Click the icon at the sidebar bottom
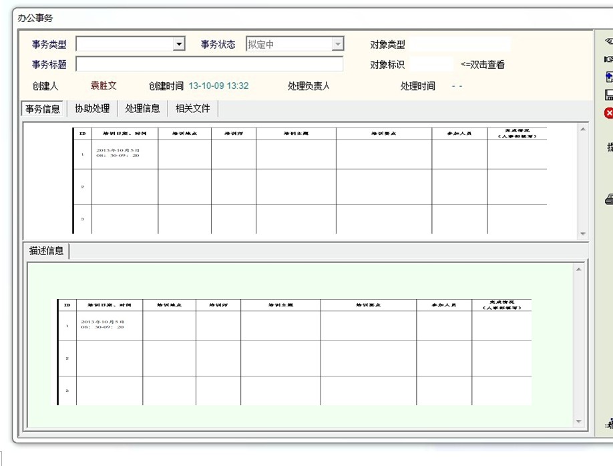 point(609,423)
